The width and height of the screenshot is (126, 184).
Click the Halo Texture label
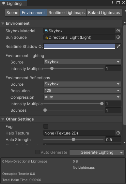(x=17, y=133)
